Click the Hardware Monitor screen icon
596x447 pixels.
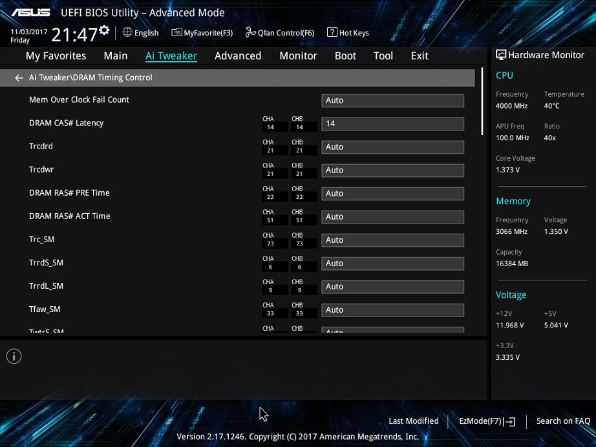[501, 55]
